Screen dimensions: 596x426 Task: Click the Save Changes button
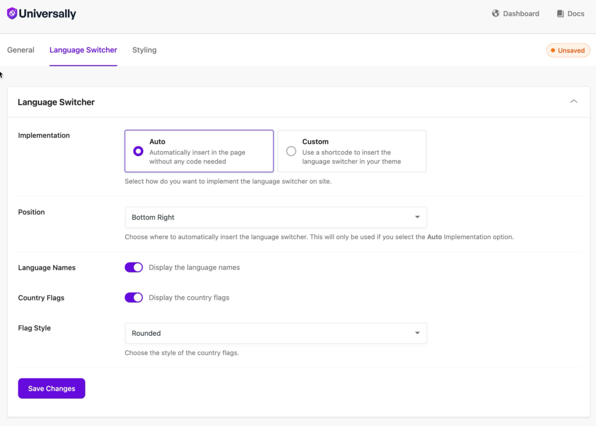pos(52,388)
